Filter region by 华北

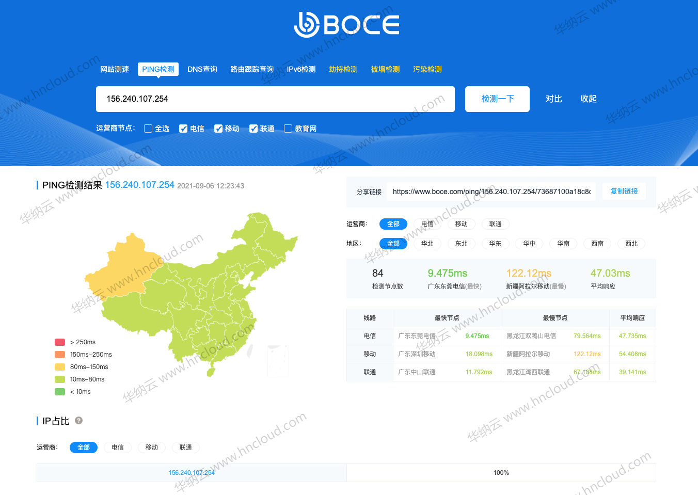(x=427, y=244)
